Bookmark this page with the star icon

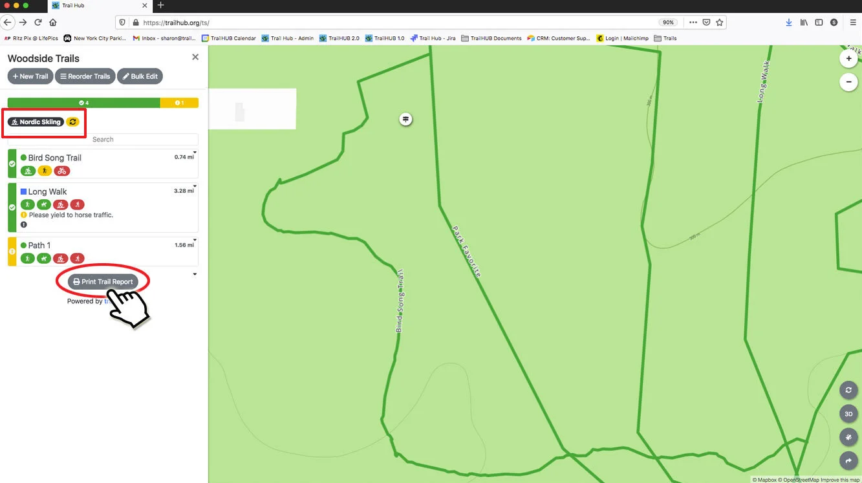[719, 22]
